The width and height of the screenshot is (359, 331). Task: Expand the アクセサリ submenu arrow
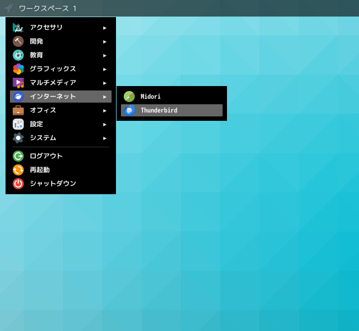[104, 28]
